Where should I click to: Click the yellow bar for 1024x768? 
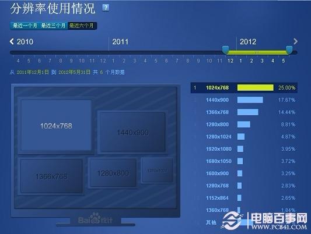[255, 88]
